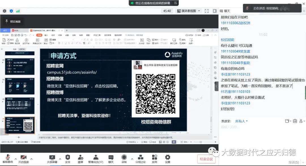Open the 演讲者视图 view dropdown
The image size is (306, 166).
[189, 11]
